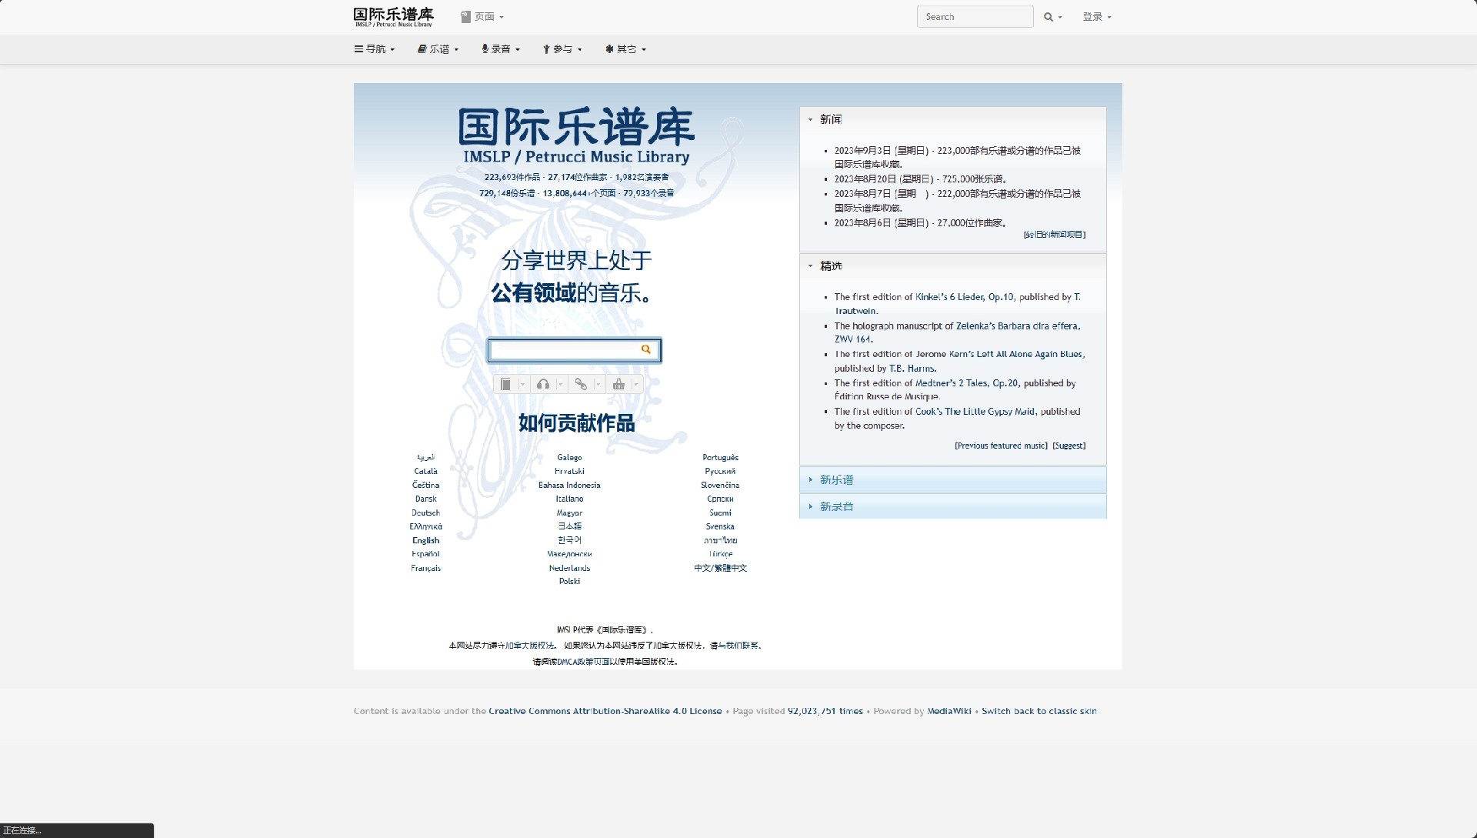Click the Switch back to classic skin link
The height and width of the screenshot is (838, 1477).
[x=1039, y=711]
